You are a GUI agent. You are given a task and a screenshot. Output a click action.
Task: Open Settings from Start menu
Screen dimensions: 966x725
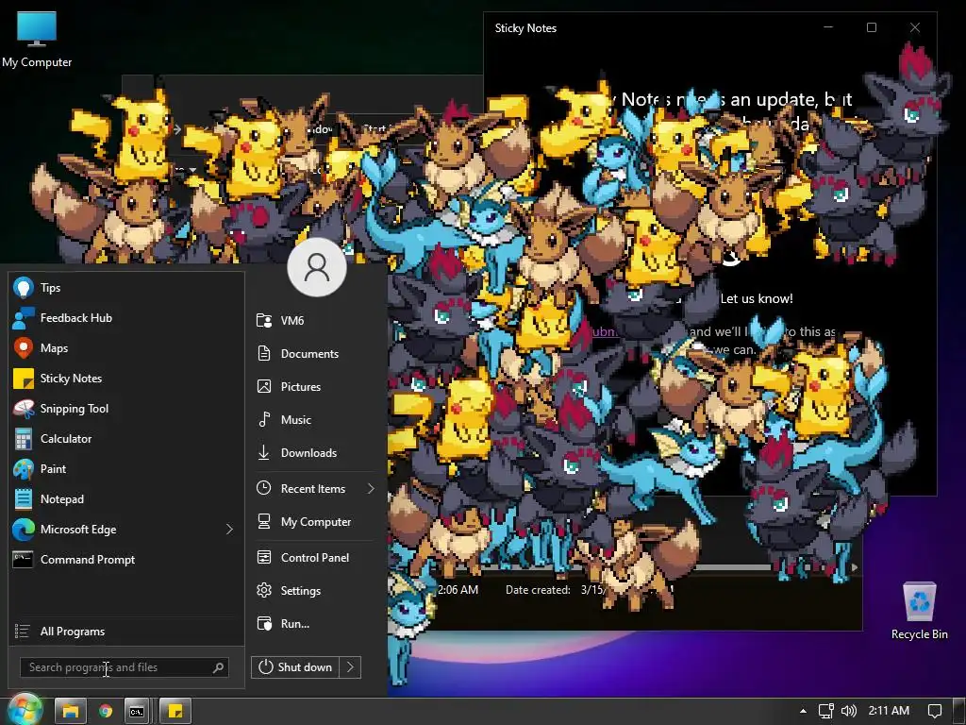tap(315, 591)
